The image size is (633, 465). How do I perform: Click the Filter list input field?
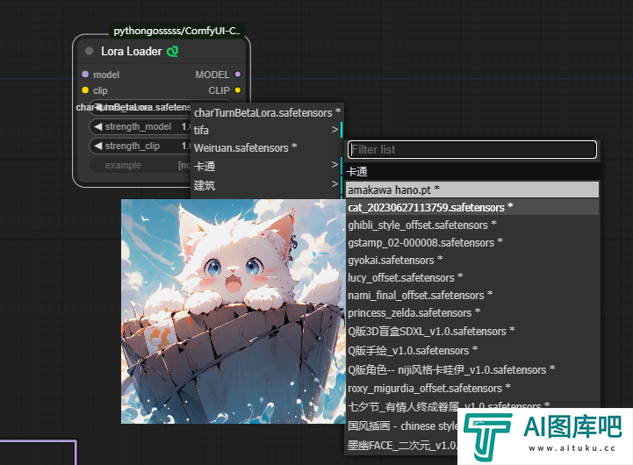coord(472,150)
